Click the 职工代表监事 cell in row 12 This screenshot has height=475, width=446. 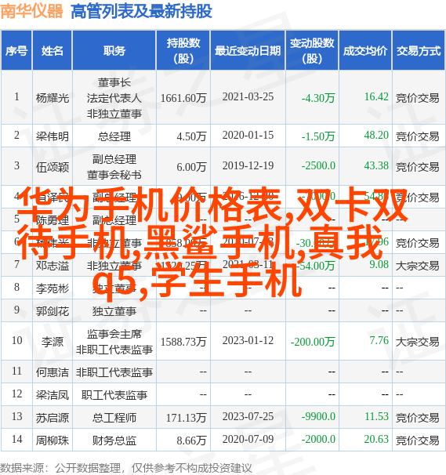click(114, 395)
